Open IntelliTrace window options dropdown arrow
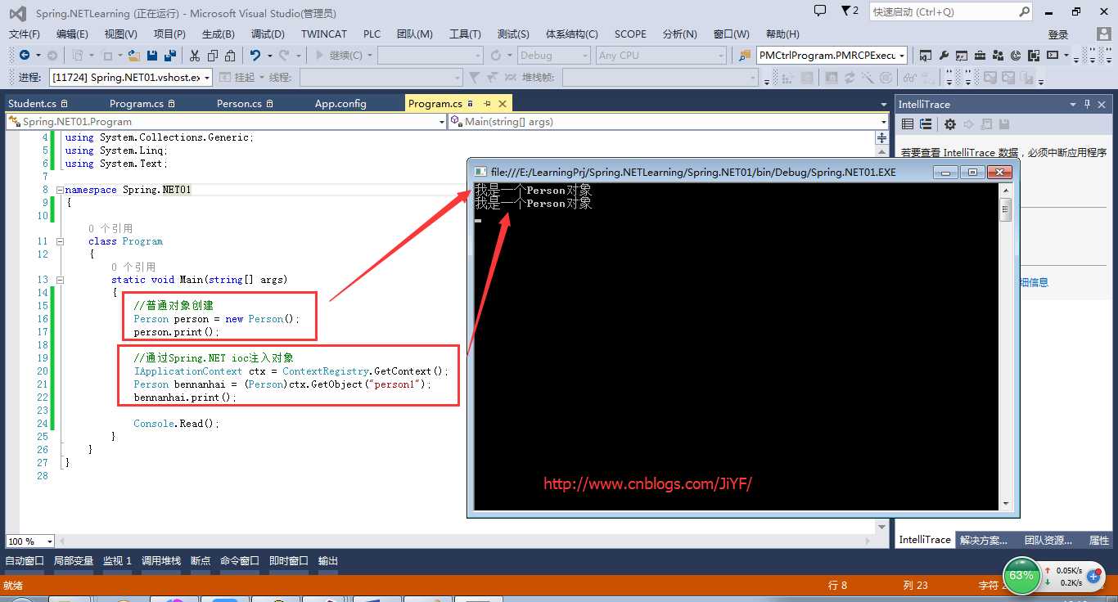This screenshot has height=602, width=1118. pyautogui.click(x=1073, y=104)
